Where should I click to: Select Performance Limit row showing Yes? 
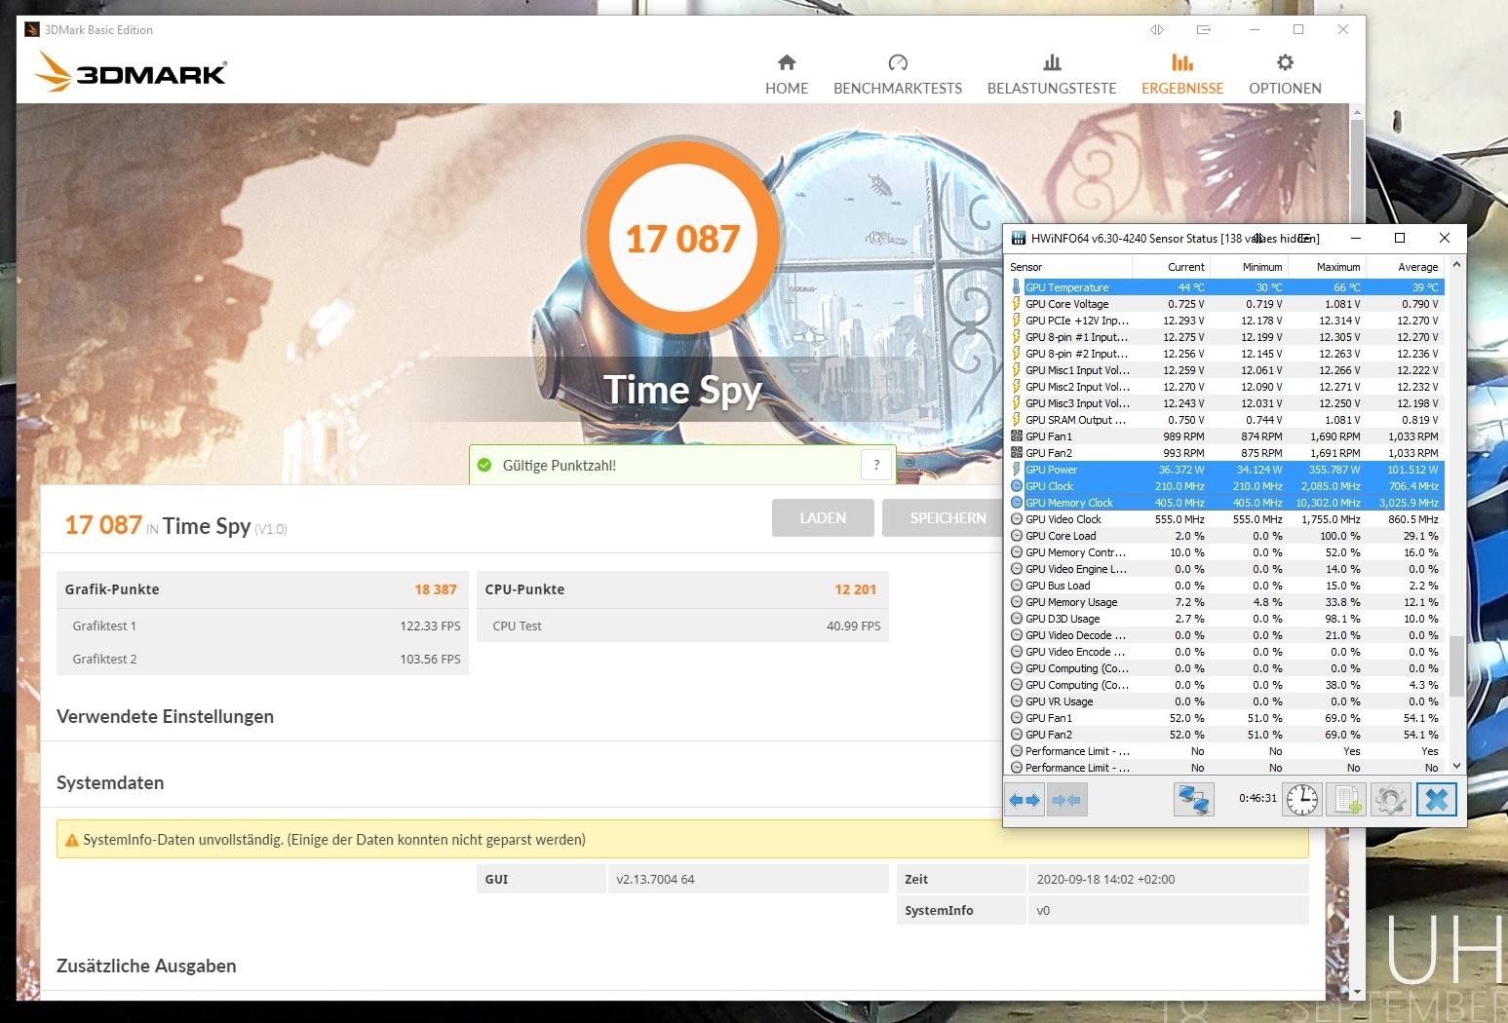(1225, 751)
